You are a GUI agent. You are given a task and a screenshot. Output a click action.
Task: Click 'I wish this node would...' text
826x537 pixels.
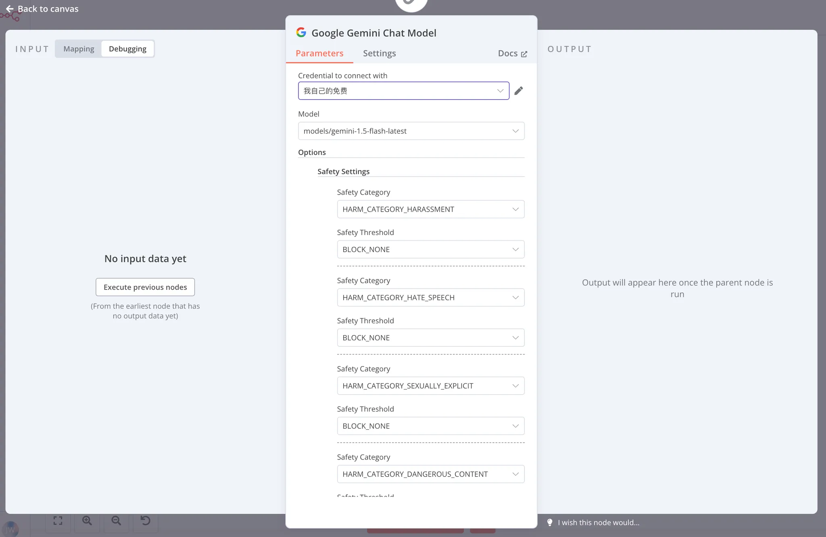(x=599, y=522)
